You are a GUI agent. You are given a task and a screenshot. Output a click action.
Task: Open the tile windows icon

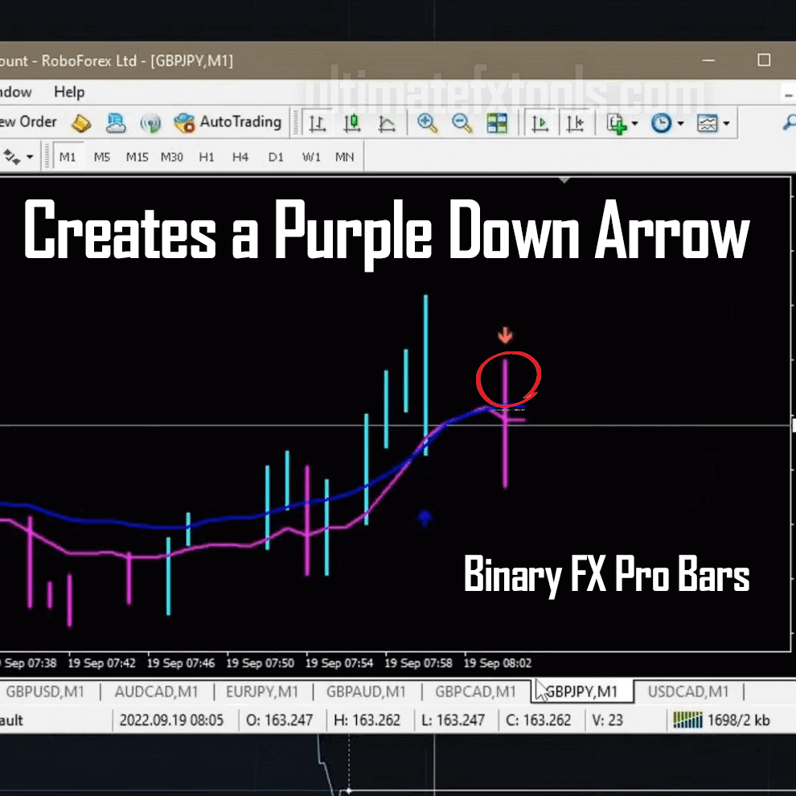point(497,122)
